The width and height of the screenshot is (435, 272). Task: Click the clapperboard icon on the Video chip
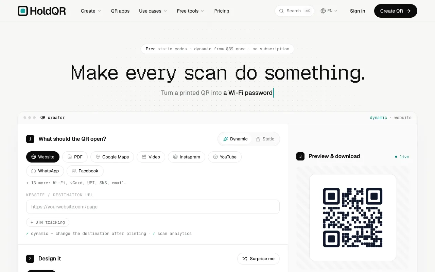pos(144,157)
